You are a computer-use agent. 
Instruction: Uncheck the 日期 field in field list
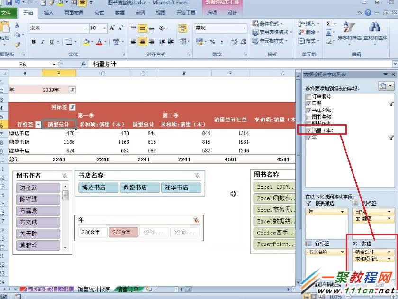[308, 103]
